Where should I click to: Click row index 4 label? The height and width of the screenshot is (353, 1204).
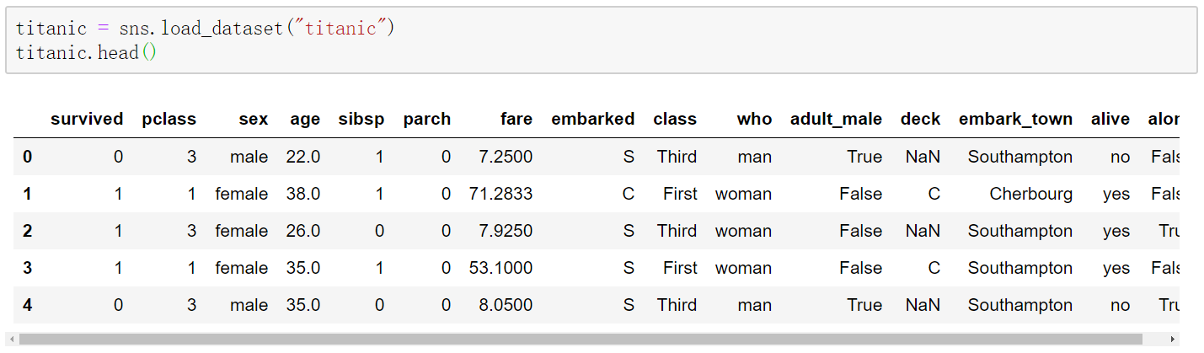click(x=27, y=305)
